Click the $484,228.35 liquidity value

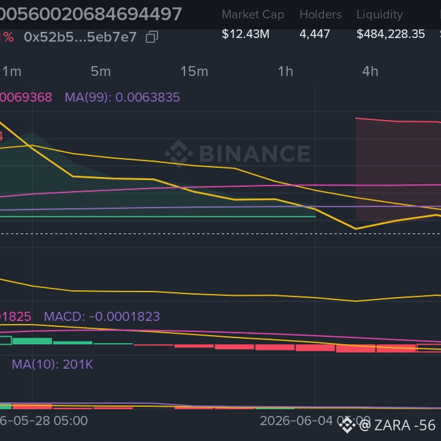coord(390,34)
